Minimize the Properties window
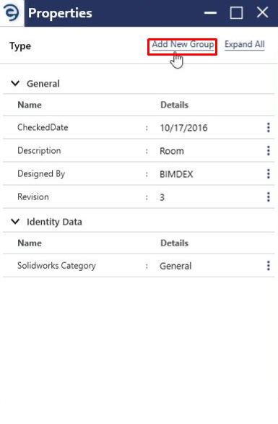This screenshot has height=424, width=278. coord(210,13)
